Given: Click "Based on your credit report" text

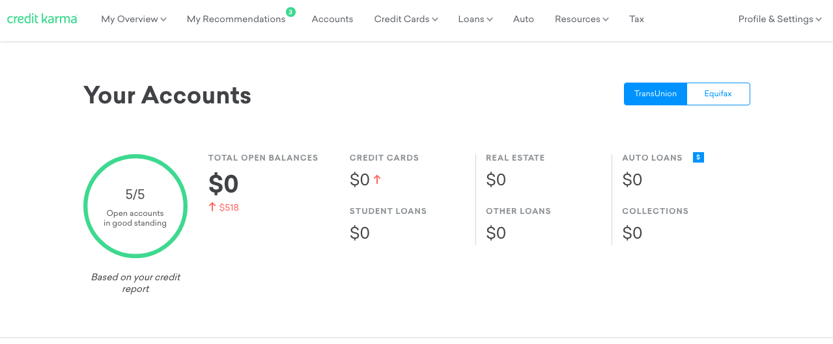Looking at the screenshot, I should click(x=135, y=283).
